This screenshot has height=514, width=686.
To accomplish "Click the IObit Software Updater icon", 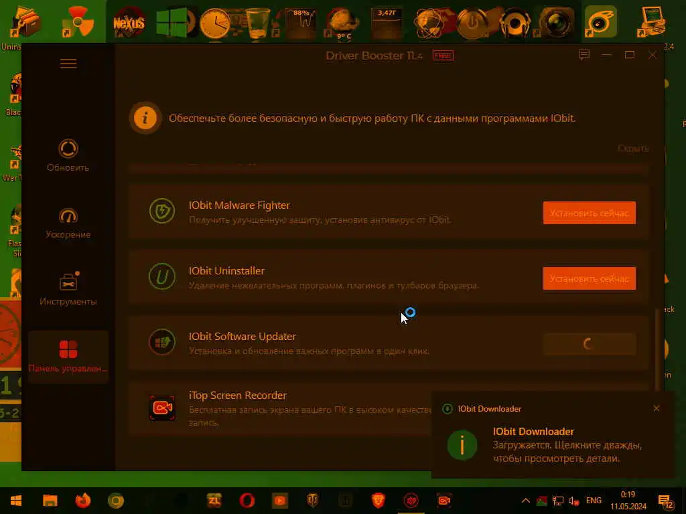I will (162, 342).
